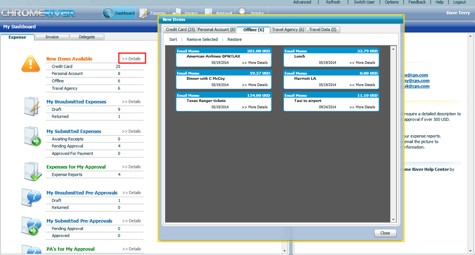Click the My Unsubmitted Pre-Approvals question bubble icon
Image resolution: width=475 pixels, height=255 pixels.
(x=31, y=198)
